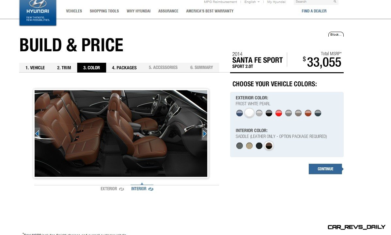Screen dimensions: 391x235
Task: Go to step 2. Trim tab
Action: click(64, 68)
